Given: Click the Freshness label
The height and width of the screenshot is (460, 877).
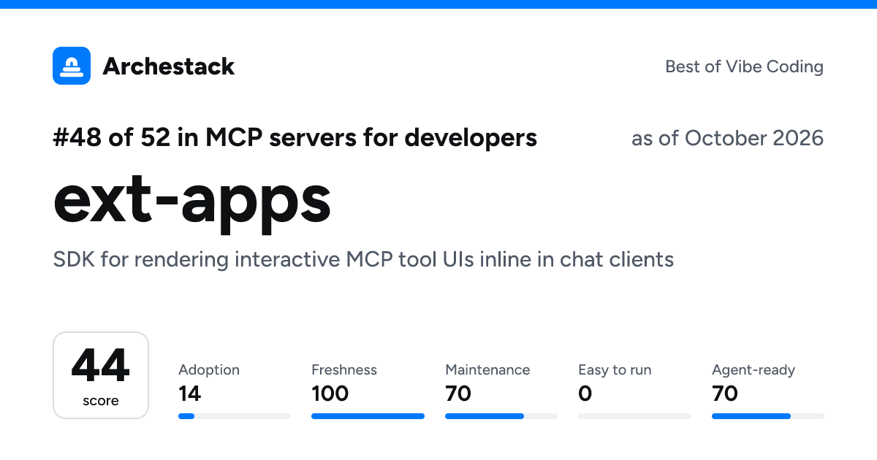Looking at the screenshot, I should coord(344,369).
